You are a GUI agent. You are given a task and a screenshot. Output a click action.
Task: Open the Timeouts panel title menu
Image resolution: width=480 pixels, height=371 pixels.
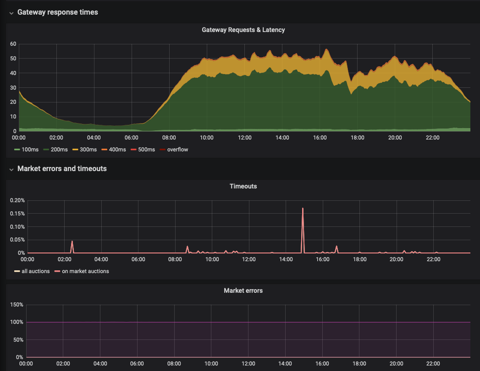(243, 187)
